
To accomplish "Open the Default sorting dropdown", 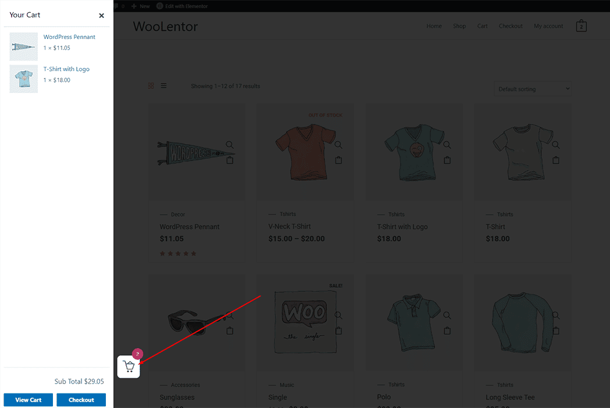I will tap(532, 88).
